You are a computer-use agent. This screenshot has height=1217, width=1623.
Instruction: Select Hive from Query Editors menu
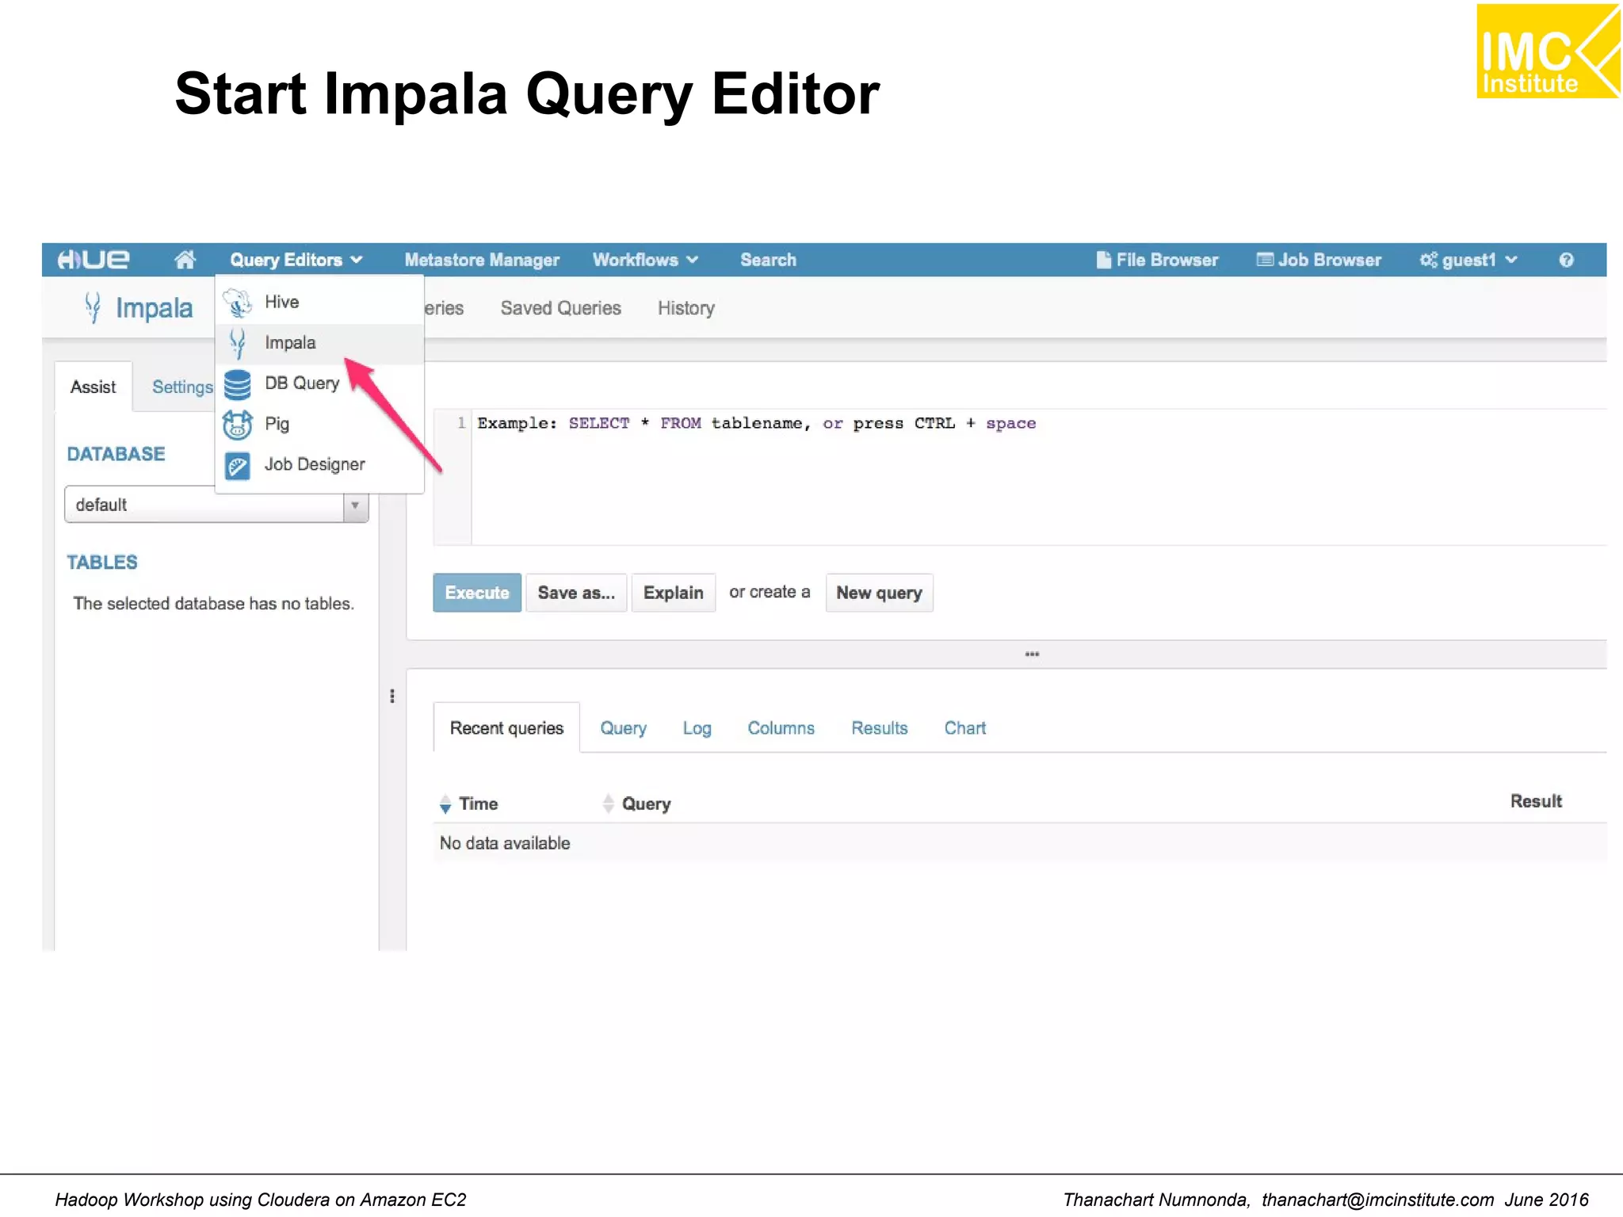(x=319, y=302)
